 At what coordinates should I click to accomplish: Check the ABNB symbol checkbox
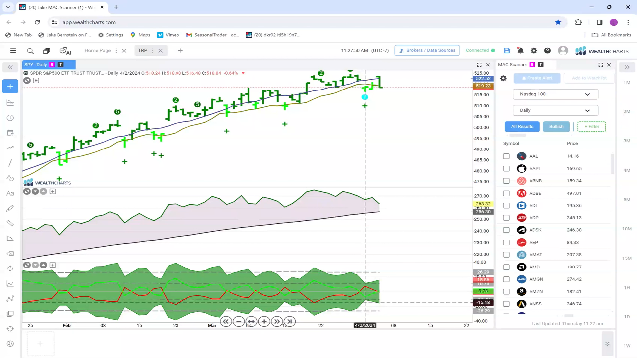(506, 181)
